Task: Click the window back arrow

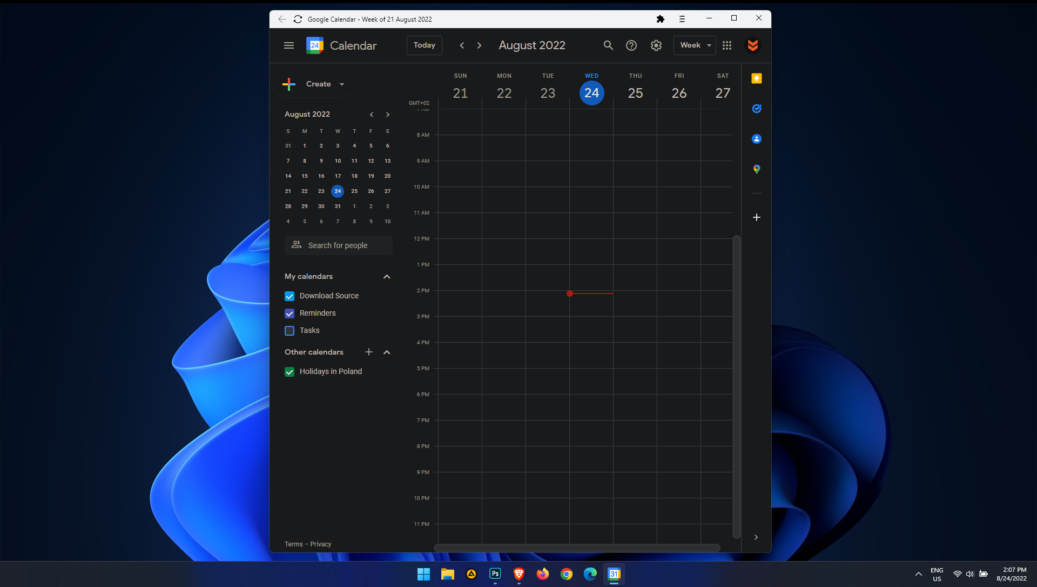Action: [282, 19]
